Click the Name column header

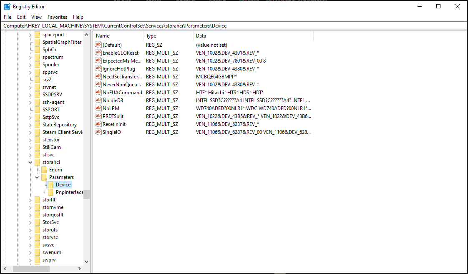click(103, 35)
